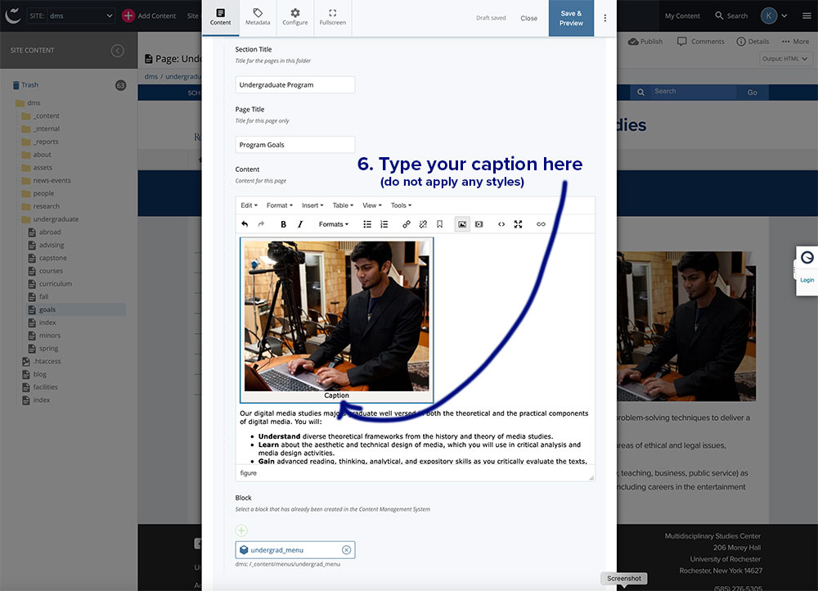The height and width of the screenshot is (591, 818).
Task: Toggle bold formatting in the editor
Action: pos(283,224)
